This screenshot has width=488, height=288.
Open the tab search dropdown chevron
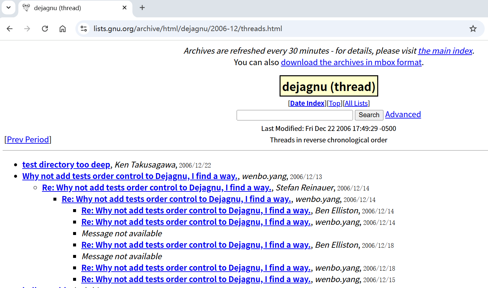pos(9,8)
